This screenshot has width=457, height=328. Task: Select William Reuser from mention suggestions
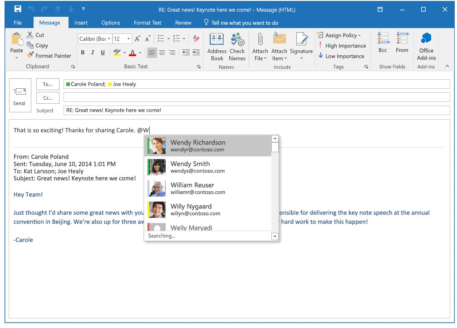point(208,188)
